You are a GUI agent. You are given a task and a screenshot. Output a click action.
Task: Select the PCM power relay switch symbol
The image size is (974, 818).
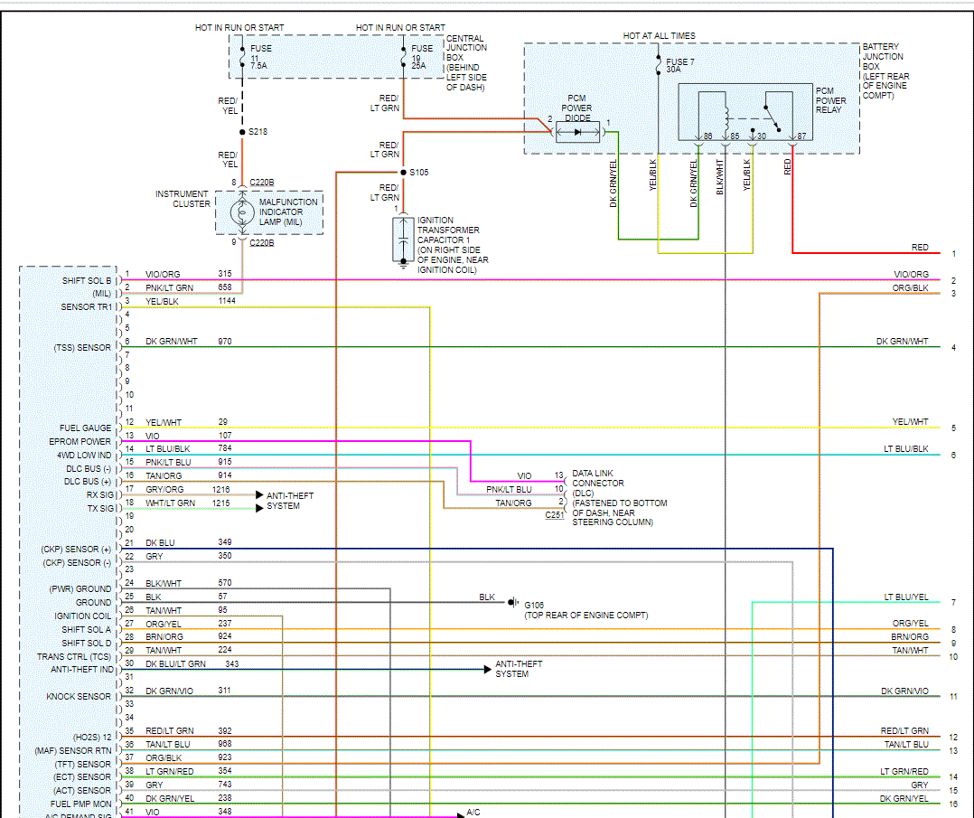click(x=767, y=113)
